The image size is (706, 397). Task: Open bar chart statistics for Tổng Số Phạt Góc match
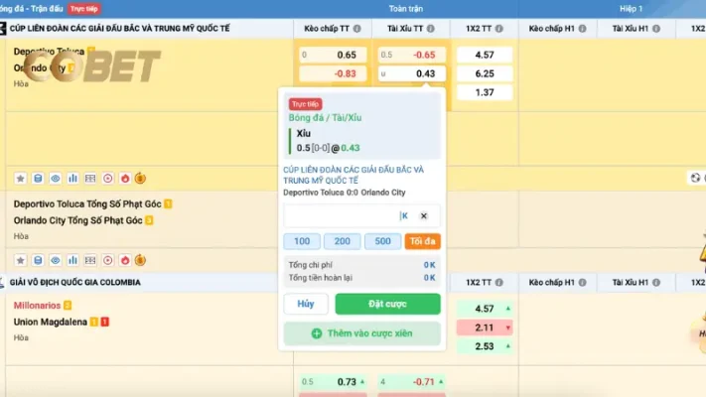pyautogui.click(x=72, y=260)
